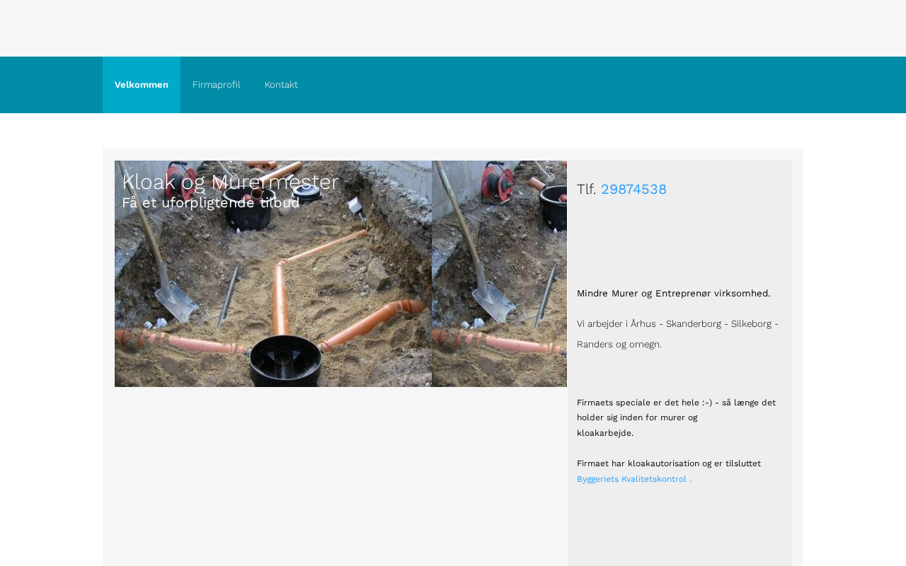This screenshot has height=566, width=906.
Task: Click the 'Tlf.' label text
Action: tap(587, 190)
